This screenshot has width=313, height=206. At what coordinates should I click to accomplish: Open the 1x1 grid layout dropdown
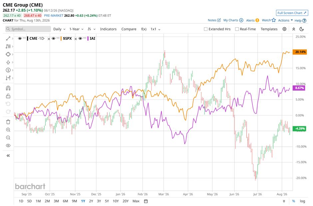pyautogui.click(x=156, y=29)
